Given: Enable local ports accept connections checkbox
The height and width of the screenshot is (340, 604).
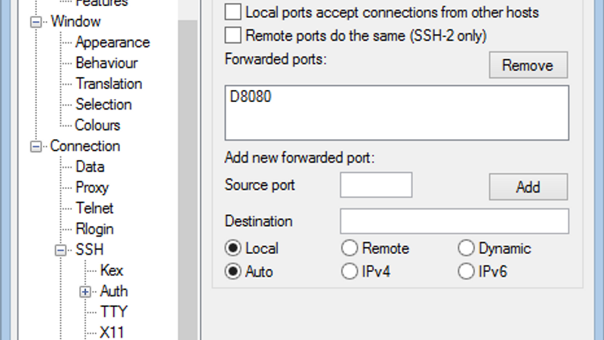Looking at the screenshot, I should pos(234,13).
